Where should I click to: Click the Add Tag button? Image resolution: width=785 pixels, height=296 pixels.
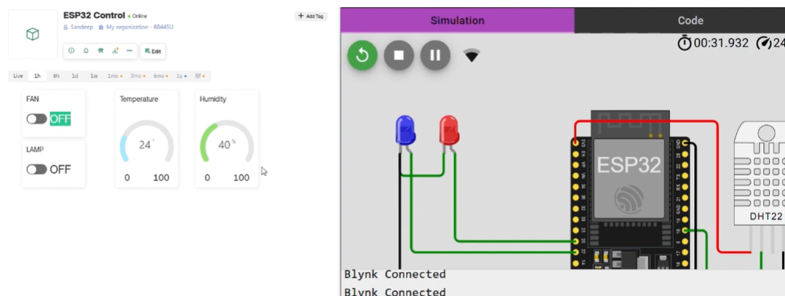[311, 16]
